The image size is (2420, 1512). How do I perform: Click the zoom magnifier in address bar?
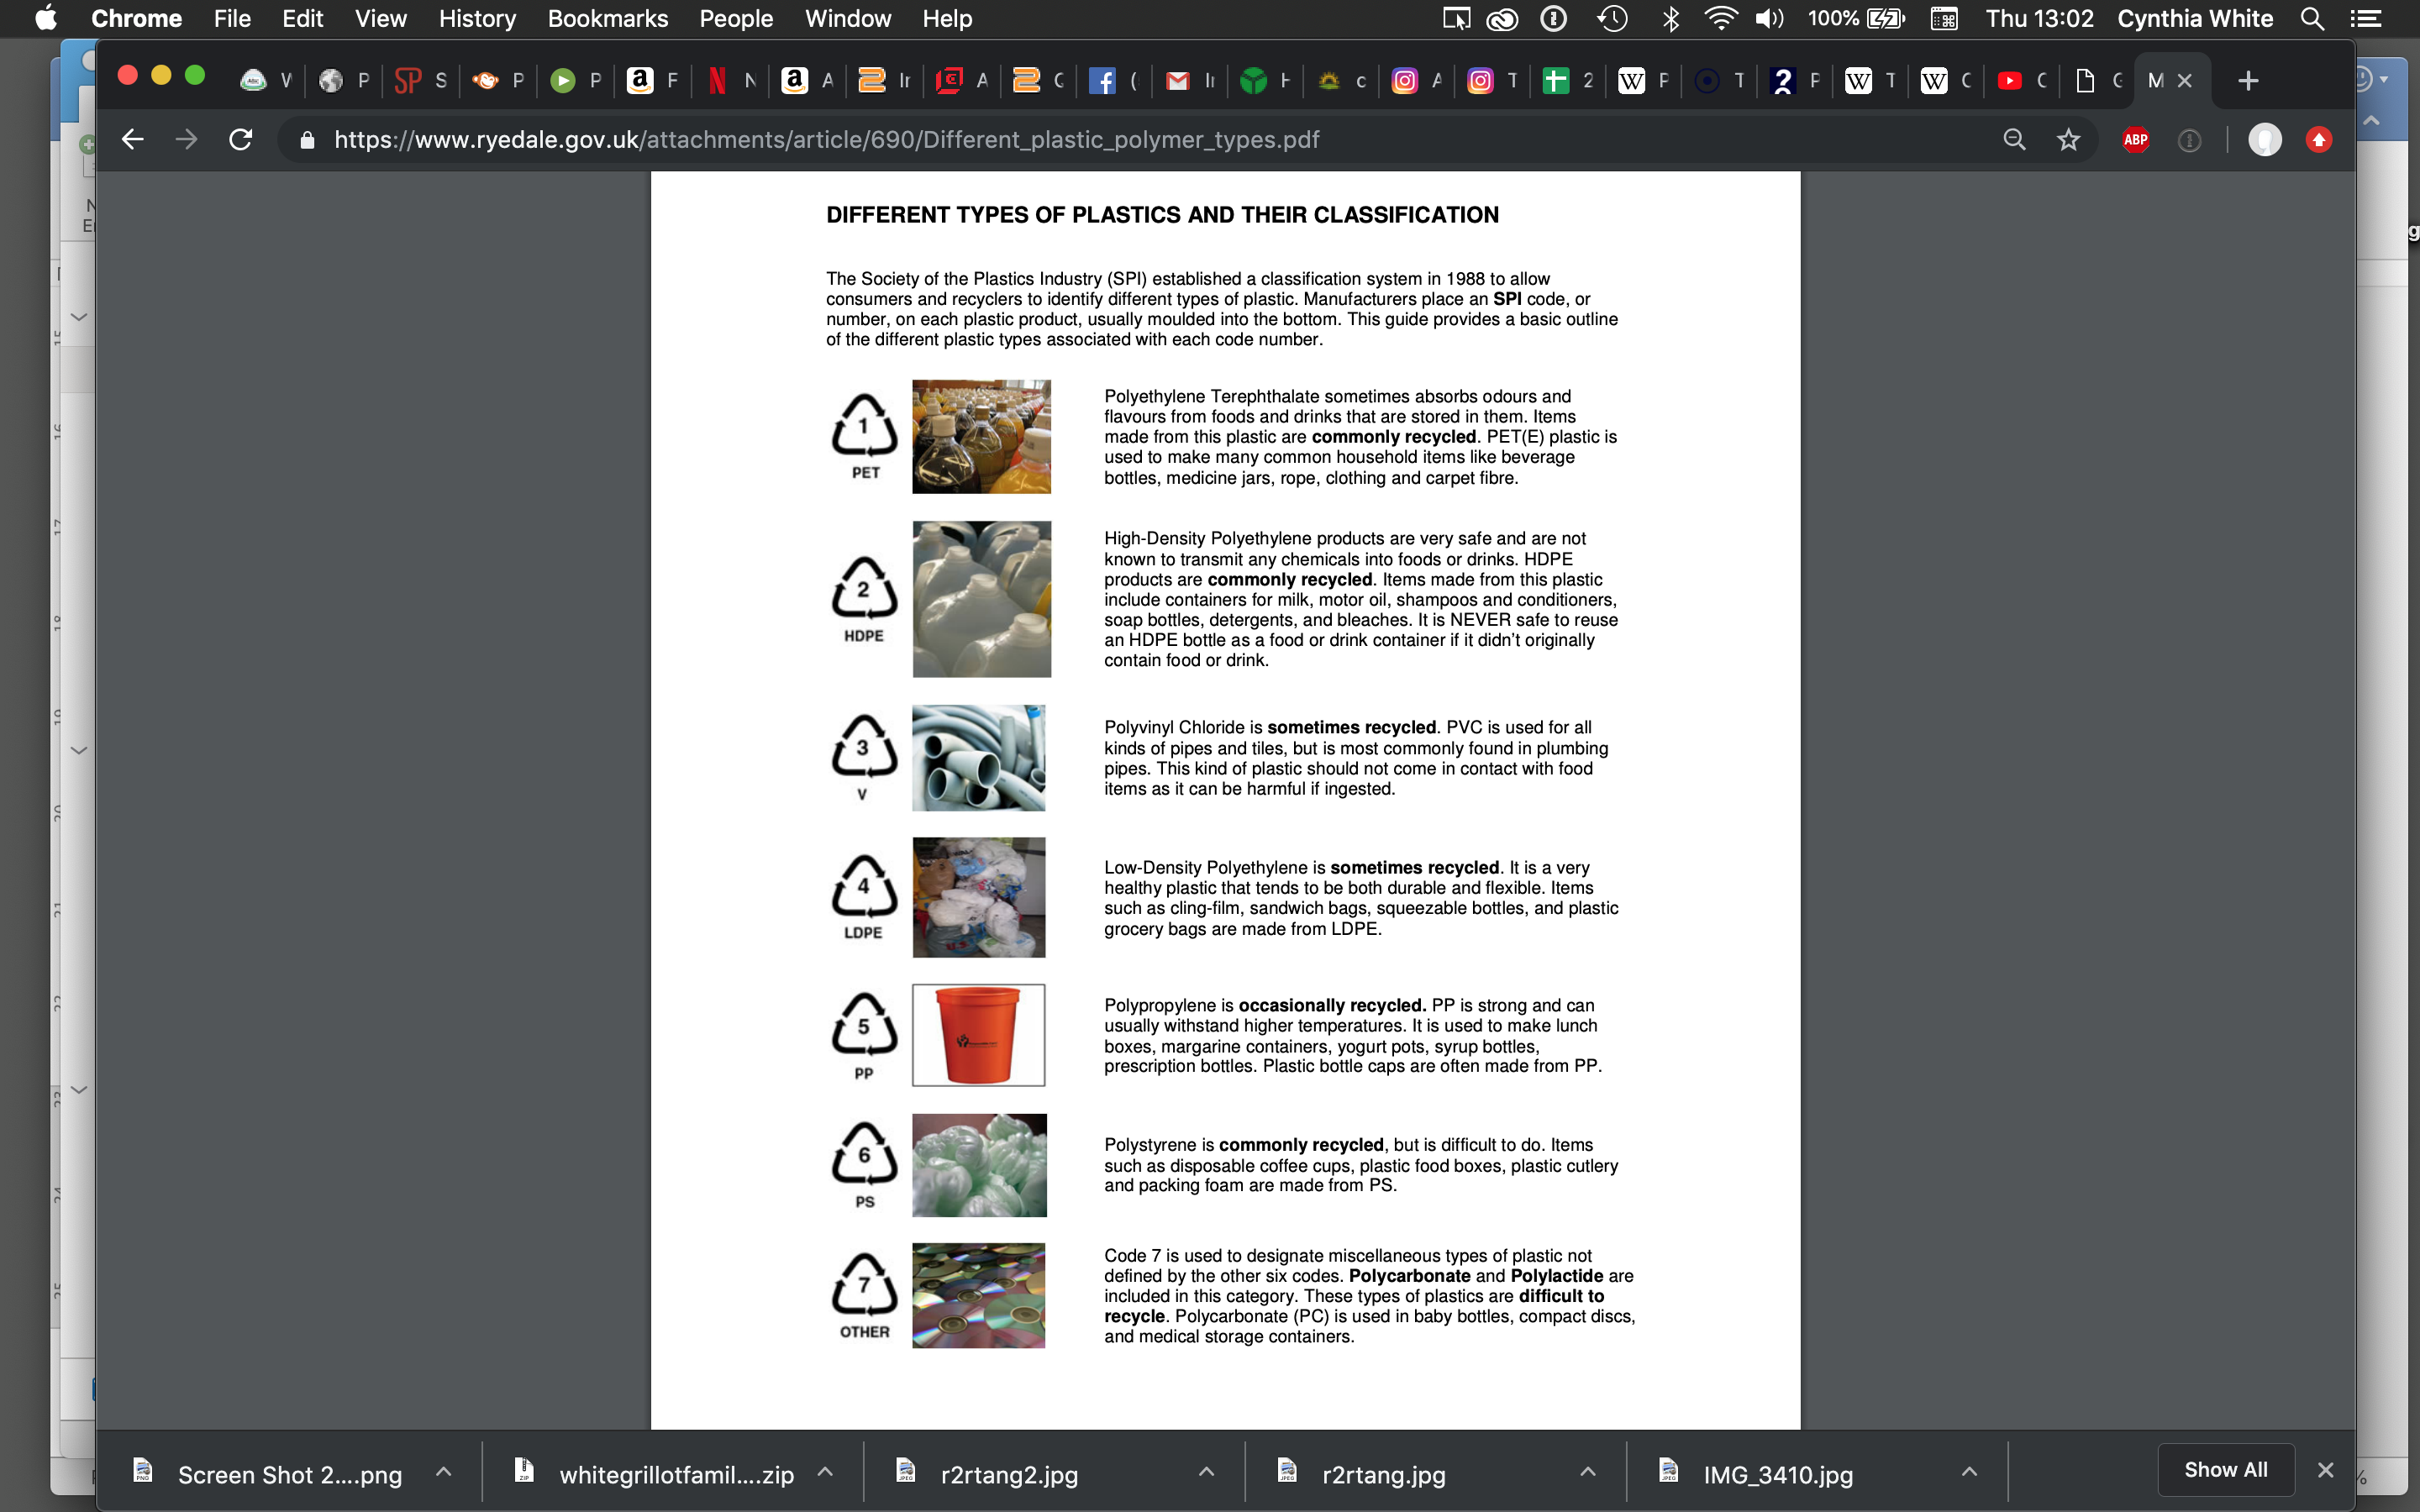[x=2014, y=140]
